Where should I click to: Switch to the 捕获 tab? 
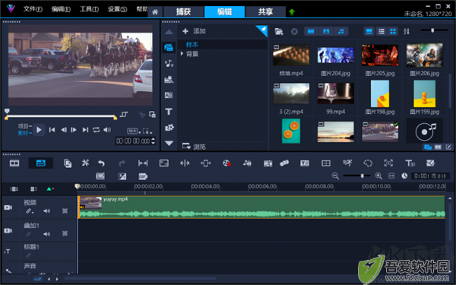(183, 12)
